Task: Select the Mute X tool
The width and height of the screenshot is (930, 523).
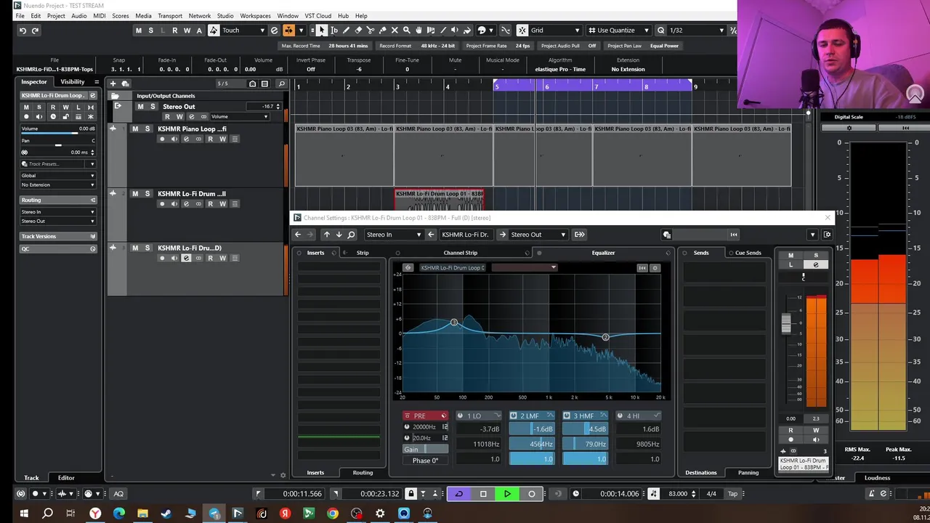Action: 395,31
